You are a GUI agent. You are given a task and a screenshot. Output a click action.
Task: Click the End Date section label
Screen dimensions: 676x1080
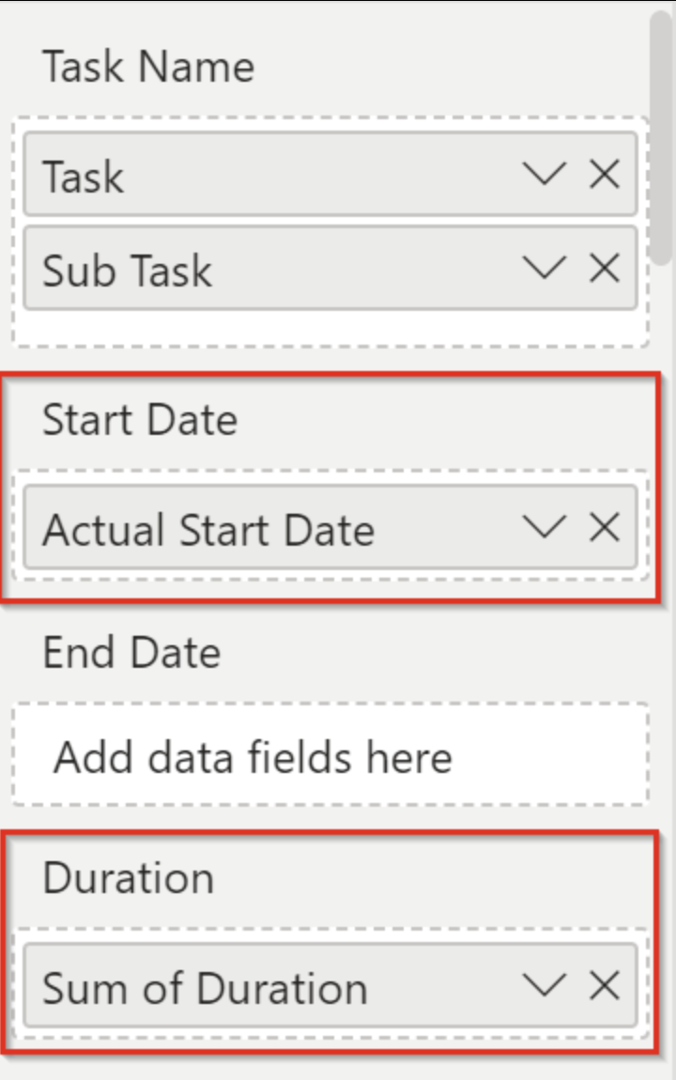click(x=131, y=652)
